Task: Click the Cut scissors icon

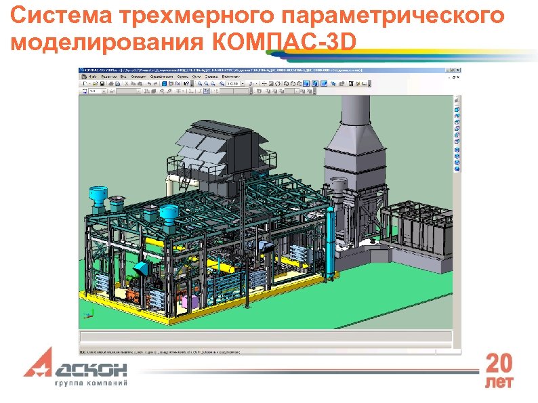Action: coord(127,84)
